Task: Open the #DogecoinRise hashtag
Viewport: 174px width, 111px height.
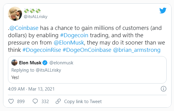Action: click(42, 50)
